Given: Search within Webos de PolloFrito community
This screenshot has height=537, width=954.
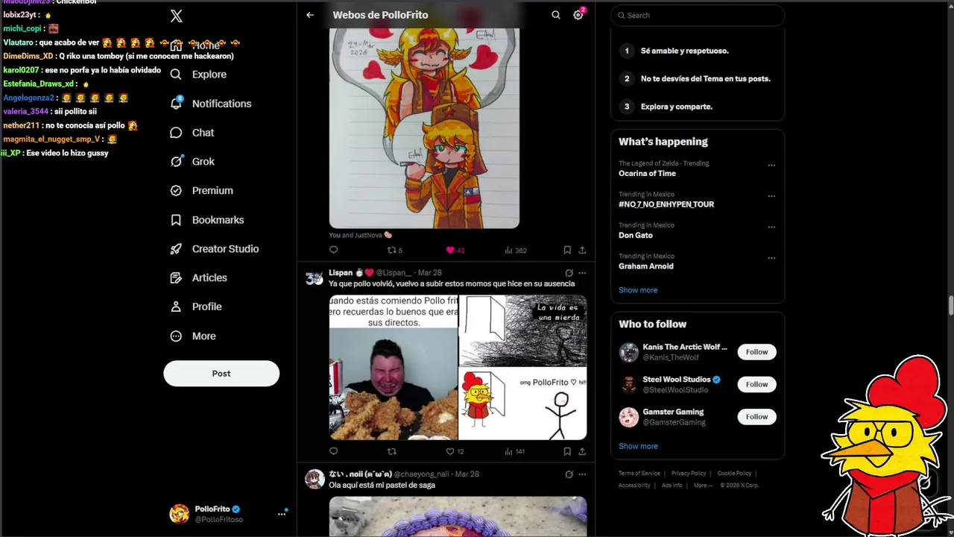Looking at the screenshot, I should click(x=556, y=15).
